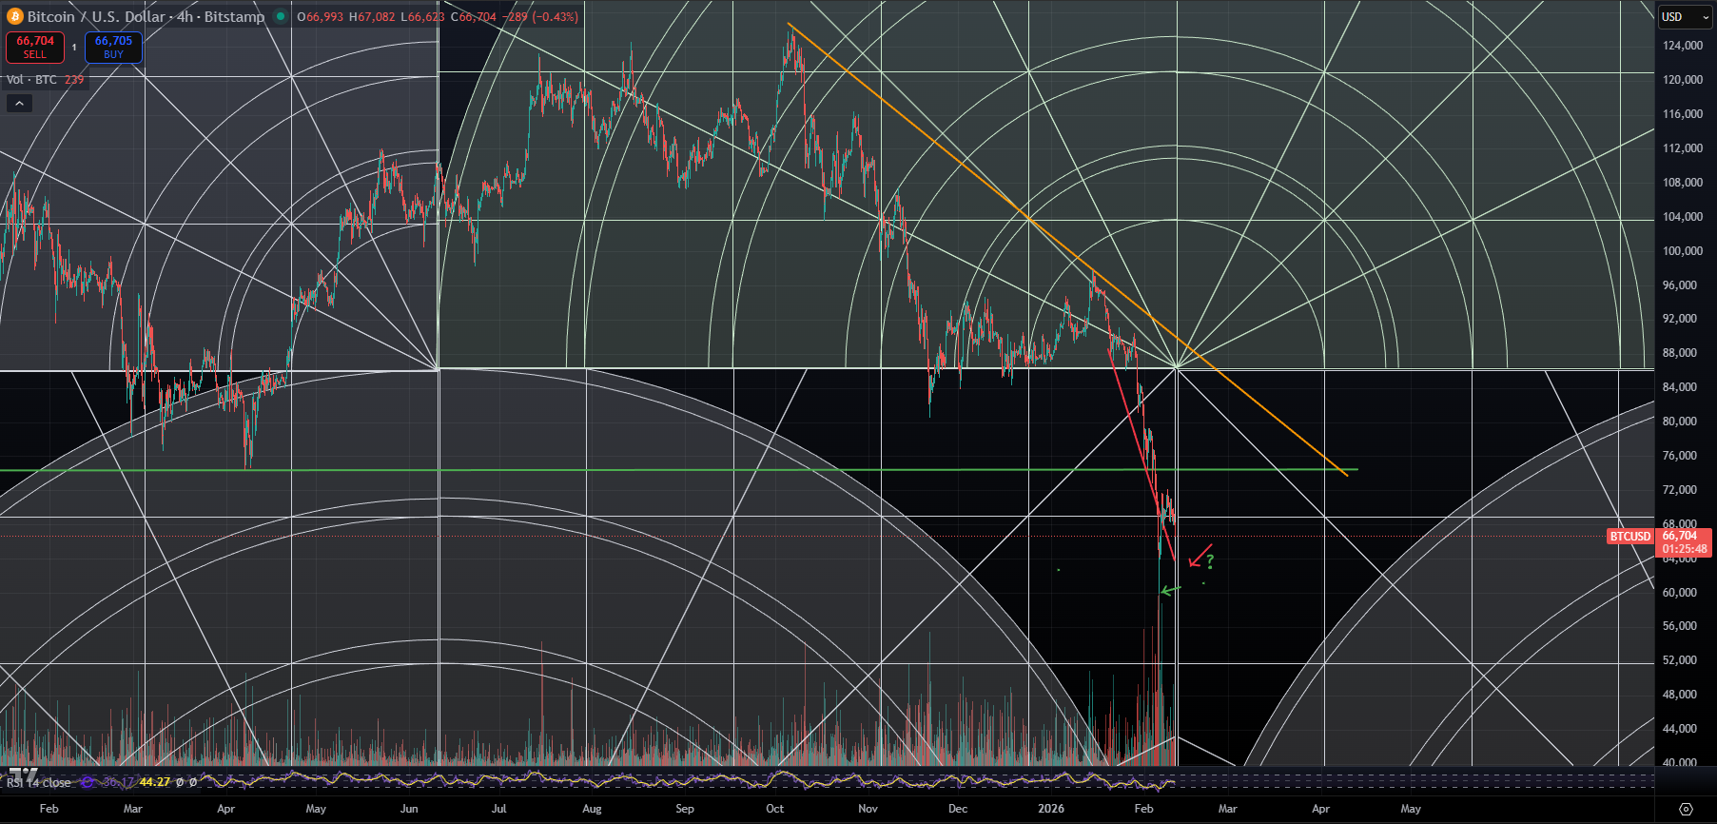This screenshot has height=824, width=1717.
Task: Click the 52,000 price axis label
Action: point(1680,660)
